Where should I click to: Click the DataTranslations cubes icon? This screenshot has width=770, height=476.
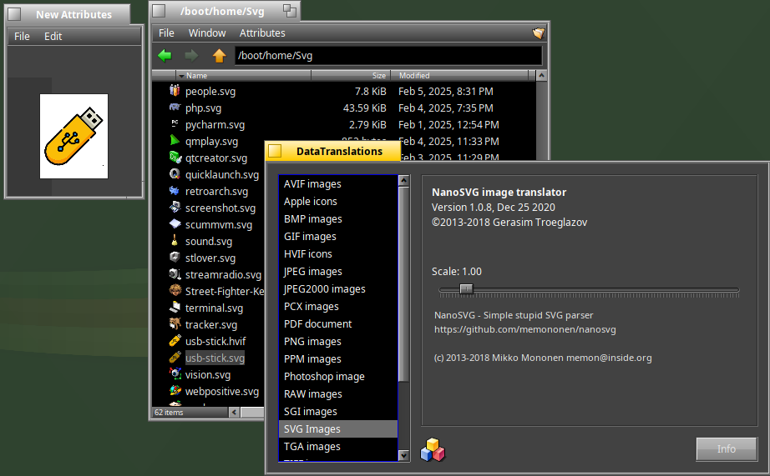pos(433,449)
